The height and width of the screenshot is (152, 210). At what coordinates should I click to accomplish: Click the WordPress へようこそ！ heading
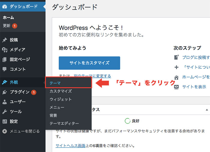click(x=91, y=28)
